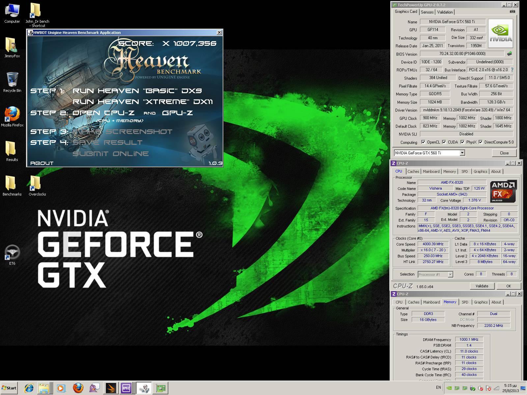Open SPD tab in the lower CPU-Z window
The width and height of the screenshot is (527, 395).
pyautogui.click(x=465, y=302)
